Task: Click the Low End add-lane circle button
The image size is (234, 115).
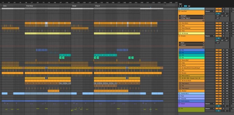Action: pyautogui.click(x=203, y=21)
